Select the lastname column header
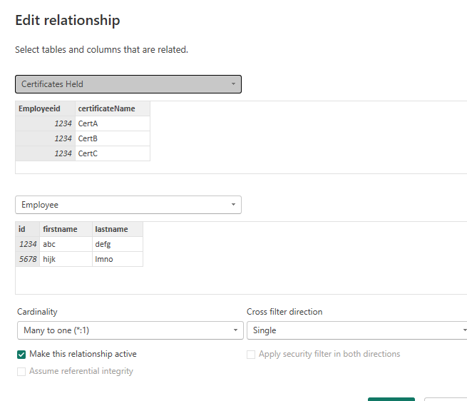 click(118, 229)
